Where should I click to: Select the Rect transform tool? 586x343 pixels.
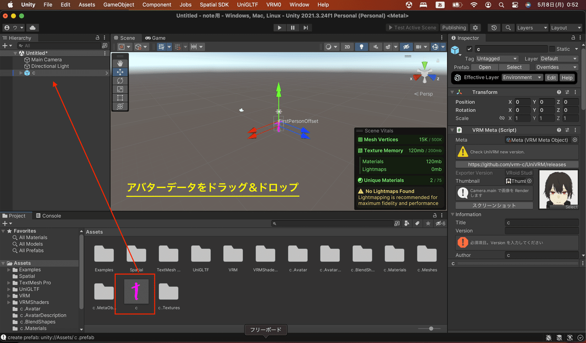click(120, 98)
